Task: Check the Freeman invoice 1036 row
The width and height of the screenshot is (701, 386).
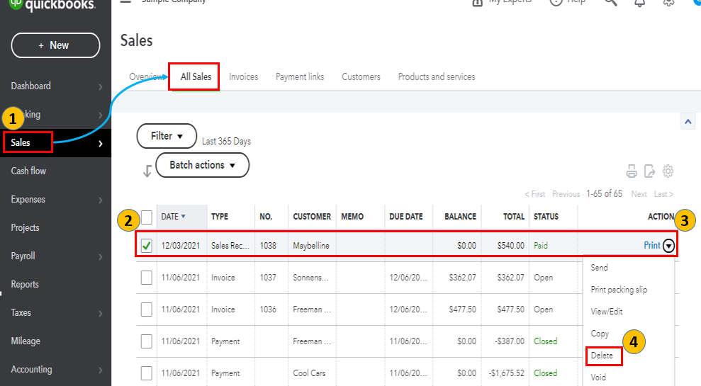Action: [147, 310]
